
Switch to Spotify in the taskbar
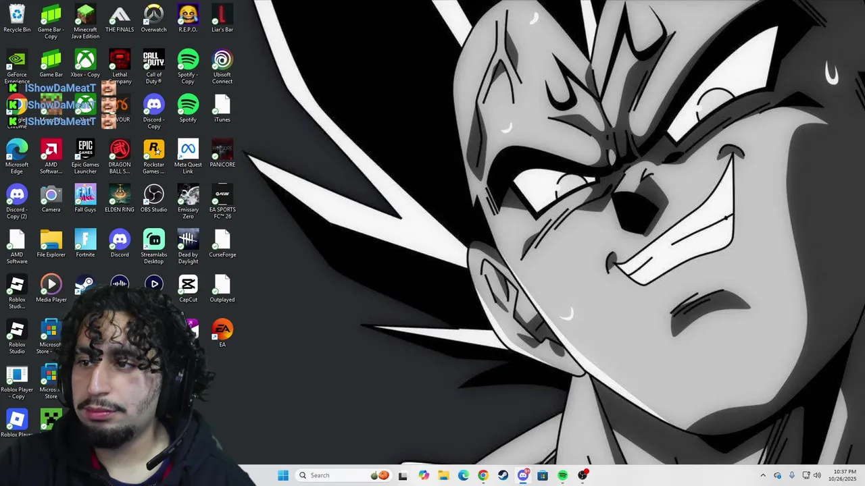pyautogui.click(x=562, y=475)
